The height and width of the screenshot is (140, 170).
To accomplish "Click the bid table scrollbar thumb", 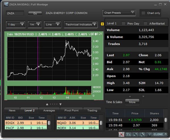I will [49, 123].
